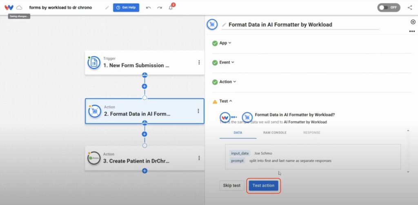418x205 pixels.
Task: Expand the Action section
Action: pyautogui.click(x=228, y=82)
